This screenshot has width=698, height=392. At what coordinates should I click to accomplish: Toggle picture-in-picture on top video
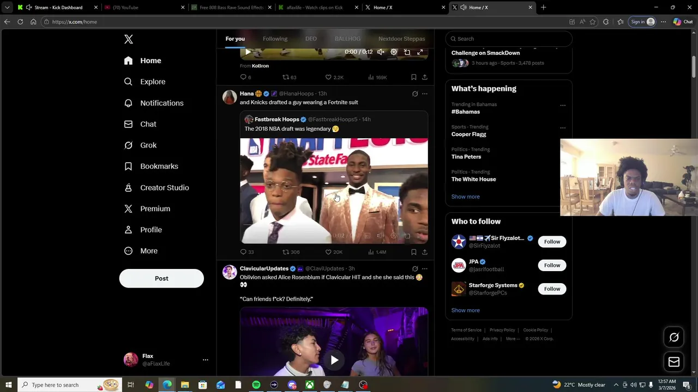407,52
